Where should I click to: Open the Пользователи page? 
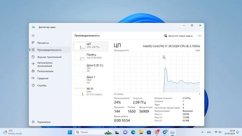click(50, 71)
